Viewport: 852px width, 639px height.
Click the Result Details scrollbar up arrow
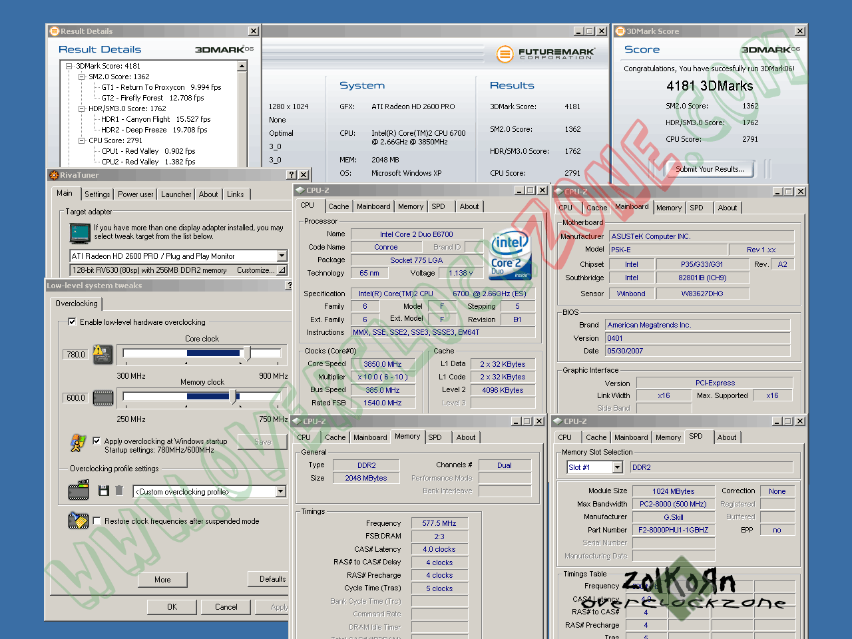(242, 67)
